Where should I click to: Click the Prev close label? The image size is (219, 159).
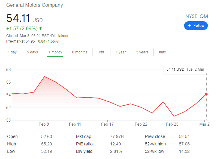coord(155,136)
